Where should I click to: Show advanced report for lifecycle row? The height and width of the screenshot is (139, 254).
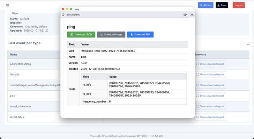pyautogui.click(x=210, y=74)
